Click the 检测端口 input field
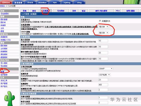Viewport: 141px width, 106px height. pos(103,80)
